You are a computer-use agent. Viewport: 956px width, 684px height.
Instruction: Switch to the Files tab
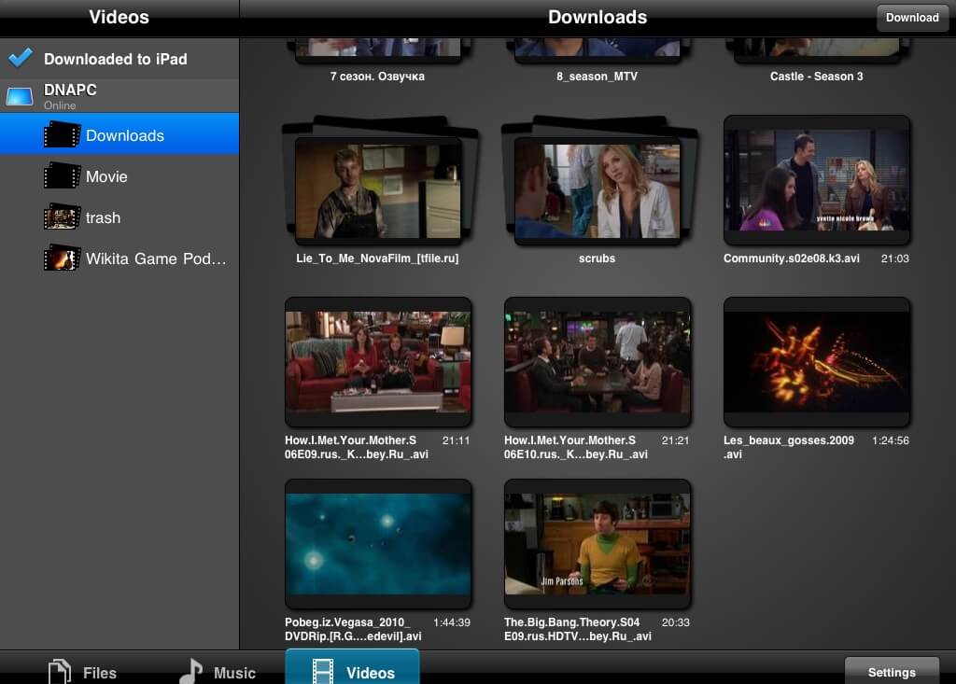(82, 672)
